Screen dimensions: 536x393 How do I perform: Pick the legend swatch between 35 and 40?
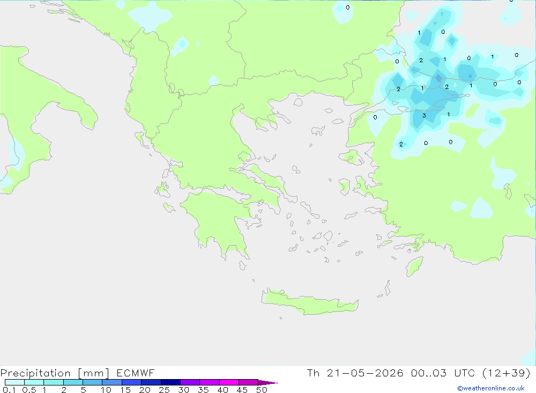point(210,382)
